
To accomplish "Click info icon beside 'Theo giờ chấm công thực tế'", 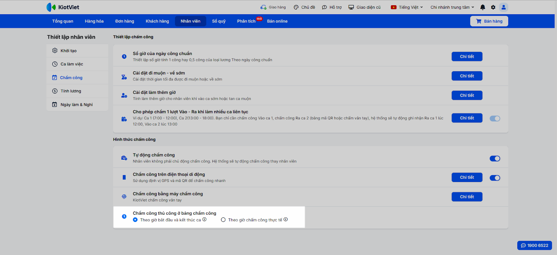I will click(x=286, y=220).
